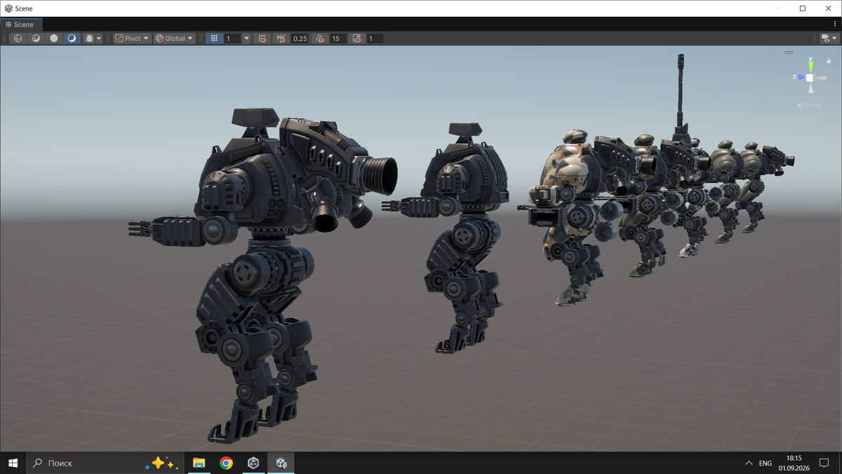Select the wireframe draw mode button
The image size is (842, 474).
(x=18, y=39)
